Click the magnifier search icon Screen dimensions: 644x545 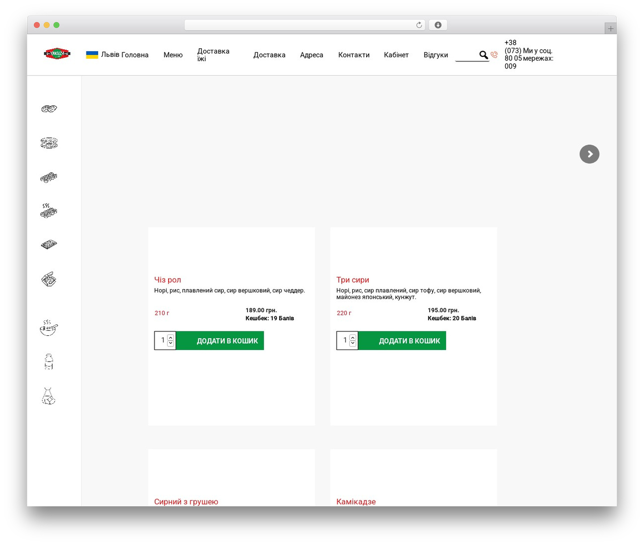pyautogui.click(x=484, y=55)
